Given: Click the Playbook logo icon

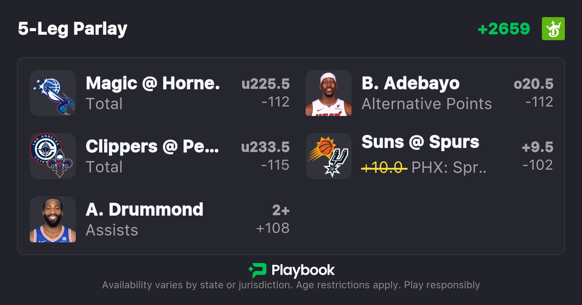Looking at the screenshot, I should tap(257, 270).
